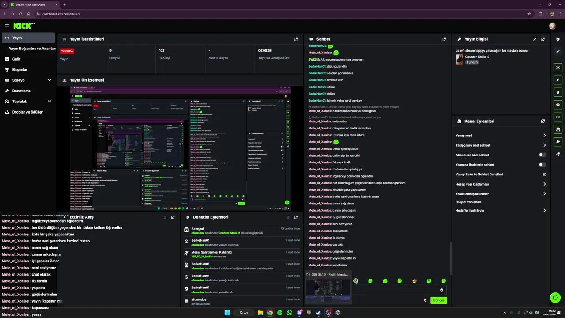Viewport: 565px width, 318px height.
Task: Bookmark this page with the star icon
Action: point(529,14)
